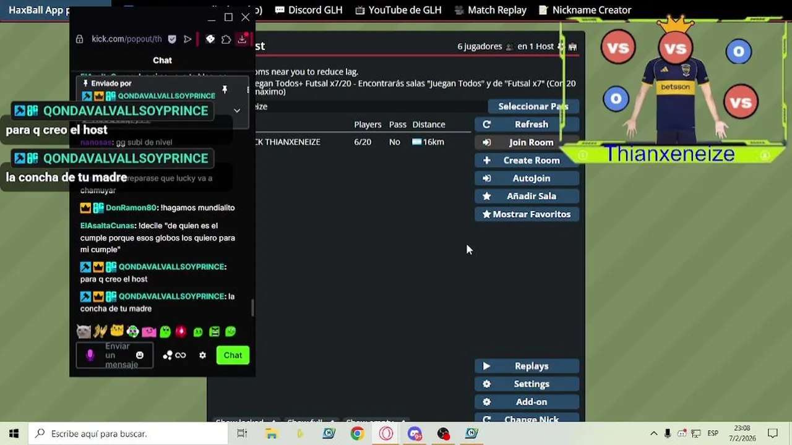Click the purple microphone icon in chat input
792x445 pixels.
point(90,355)
